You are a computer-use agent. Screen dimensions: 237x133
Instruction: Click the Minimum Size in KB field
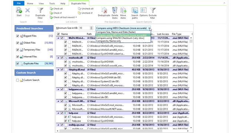[x=84, y=28]
